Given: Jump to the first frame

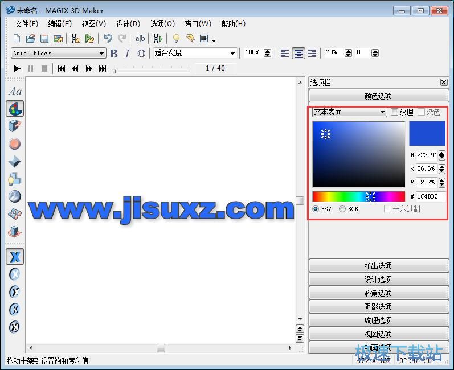Looking at the screenshot, I should click(62, 68).
